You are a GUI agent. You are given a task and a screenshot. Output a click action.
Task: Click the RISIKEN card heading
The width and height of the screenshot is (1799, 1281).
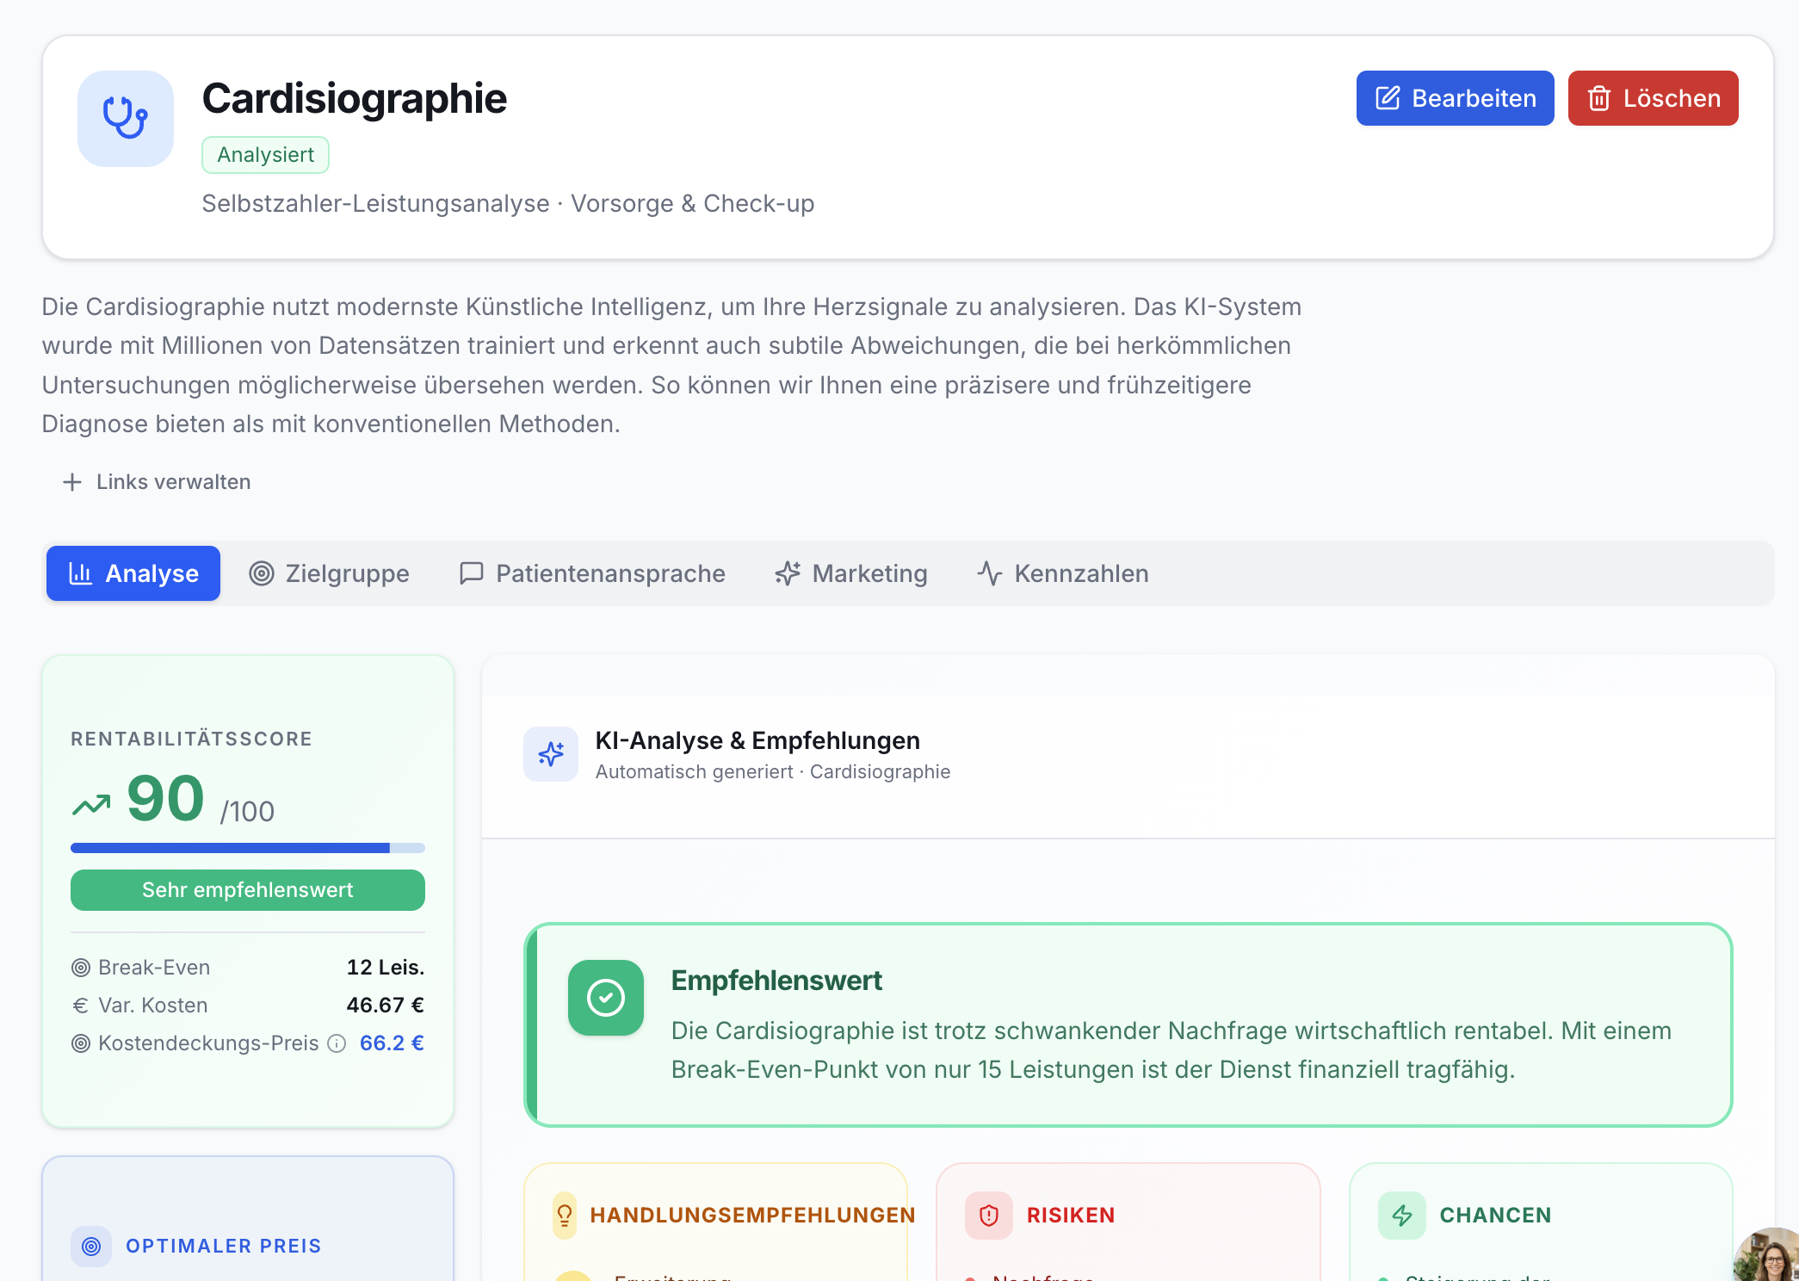(1071, 1216)
